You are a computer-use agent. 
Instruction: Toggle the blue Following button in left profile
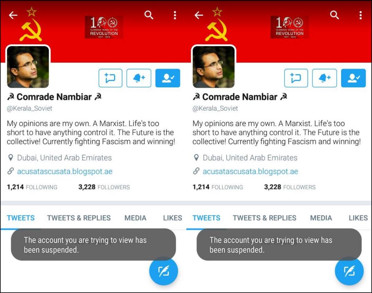point(168,78)
